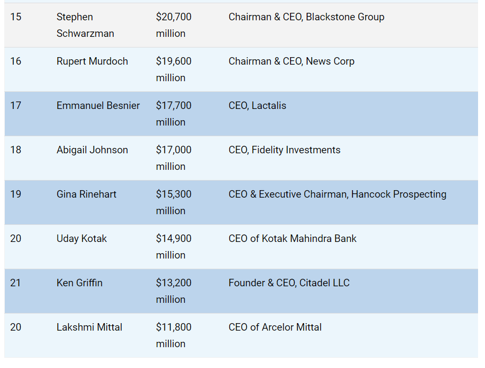Select Rupert Murdoch's name cell

(92, 61)
